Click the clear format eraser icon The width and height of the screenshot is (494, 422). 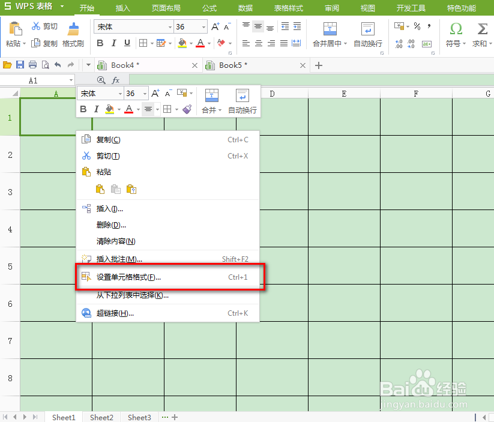click(x=221, y=43)
